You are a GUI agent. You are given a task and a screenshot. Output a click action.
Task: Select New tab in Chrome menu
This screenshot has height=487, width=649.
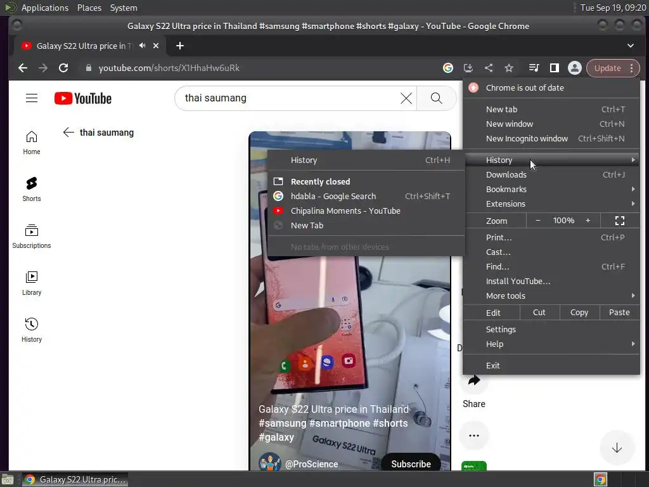point(551,109)
